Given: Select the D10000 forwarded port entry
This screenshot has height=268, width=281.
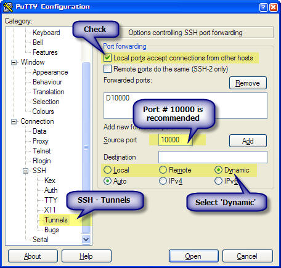Looking at the screenshot, I should pyautogui.click(x=118, y=98).
